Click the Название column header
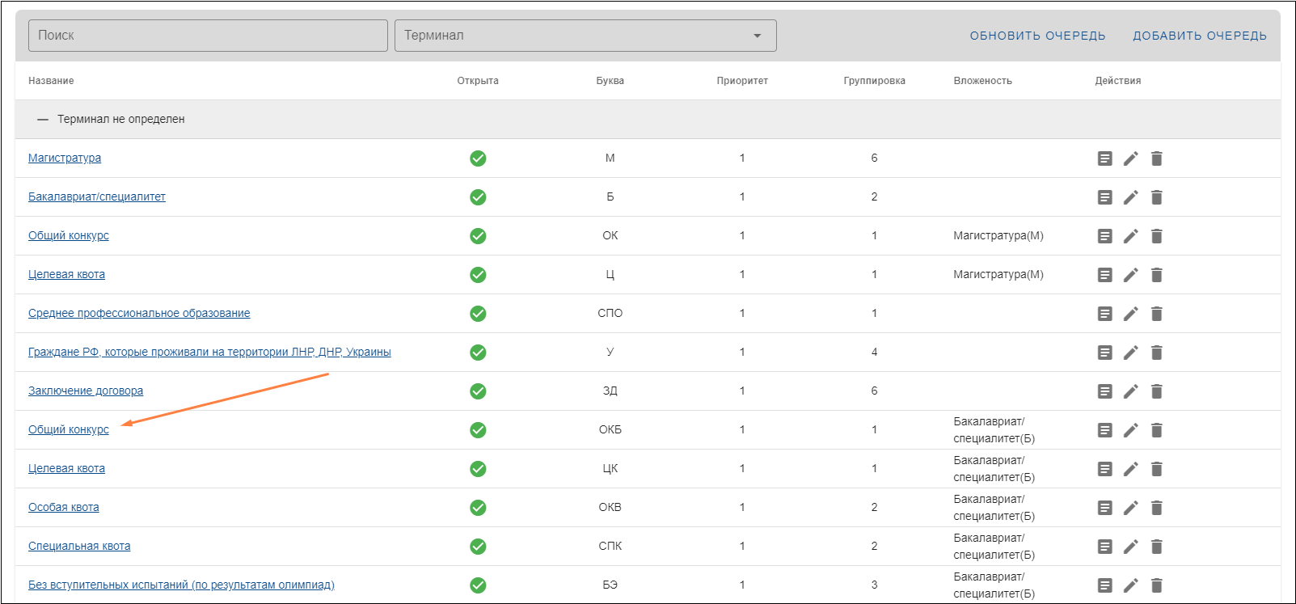The height and width of the screenshot is (604, 1296). (51, 81)
